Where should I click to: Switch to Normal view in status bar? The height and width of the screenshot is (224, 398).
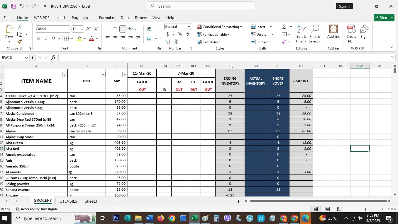[x=316, y=209]
